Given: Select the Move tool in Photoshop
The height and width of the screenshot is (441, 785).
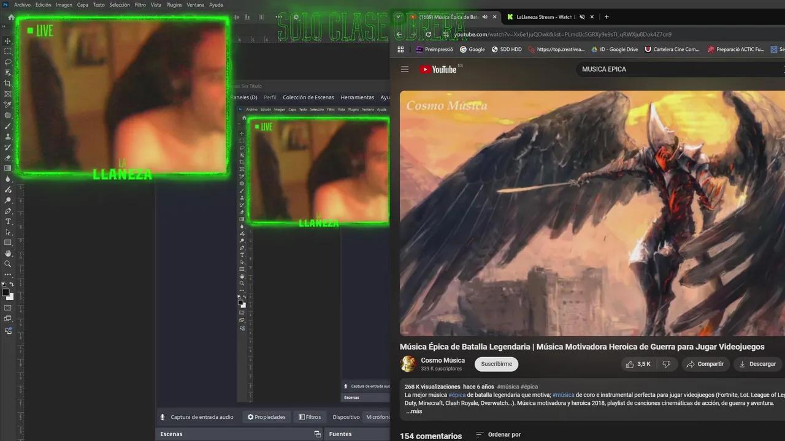Looking at the screenshot, I should pos(8,40).
